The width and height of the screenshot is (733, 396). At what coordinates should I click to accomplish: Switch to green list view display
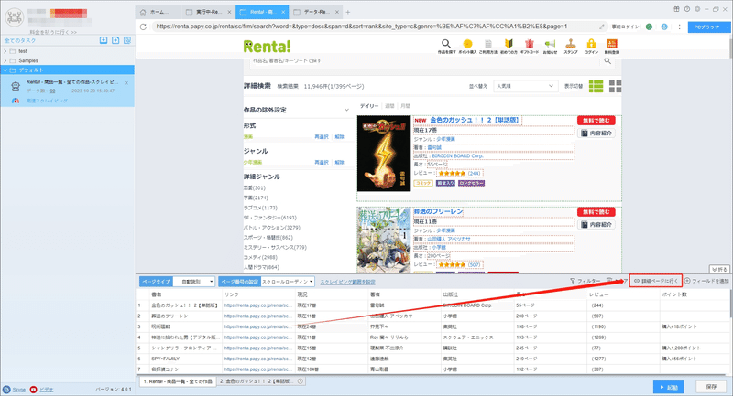[x=596, y=86]
